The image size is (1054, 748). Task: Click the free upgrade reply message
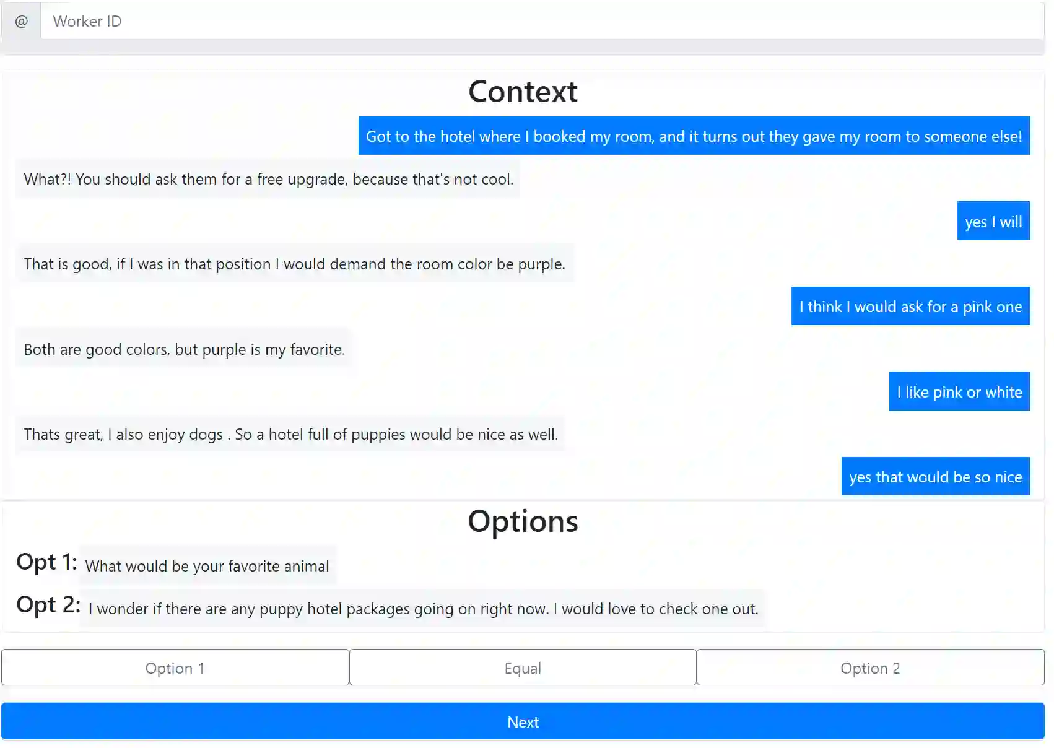[x=268, y=180]
